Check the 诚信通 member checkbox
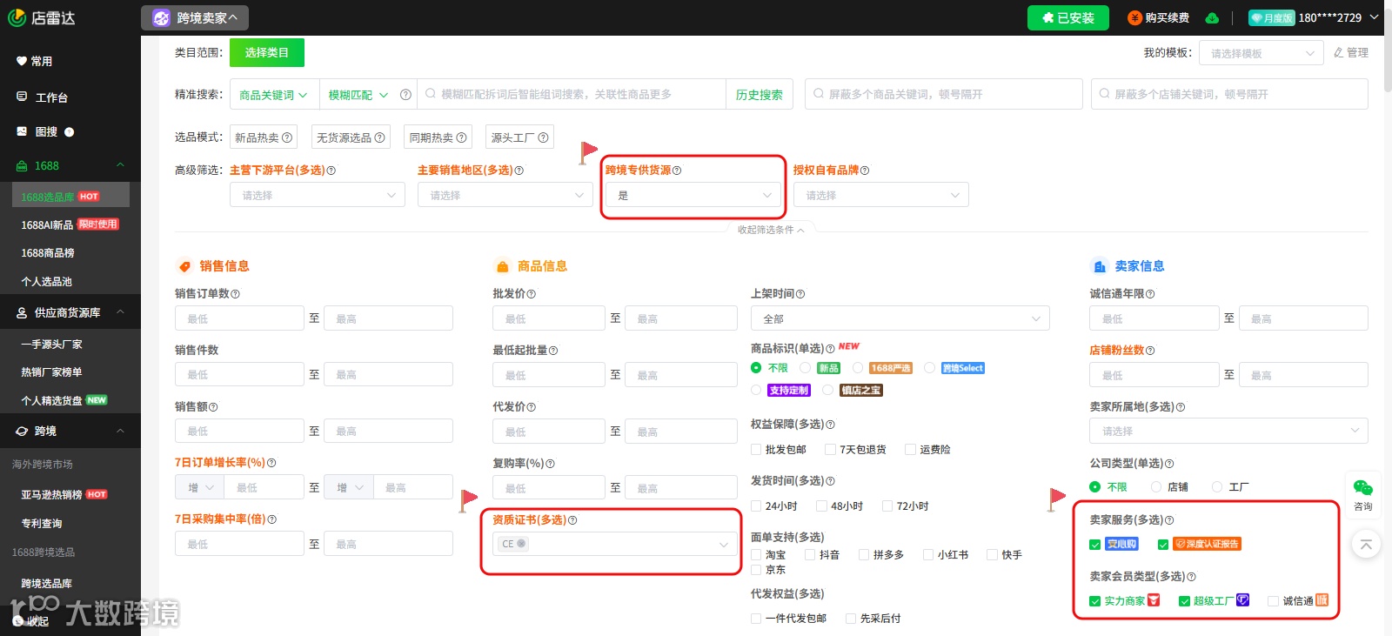 click(x=1273, y=601)
